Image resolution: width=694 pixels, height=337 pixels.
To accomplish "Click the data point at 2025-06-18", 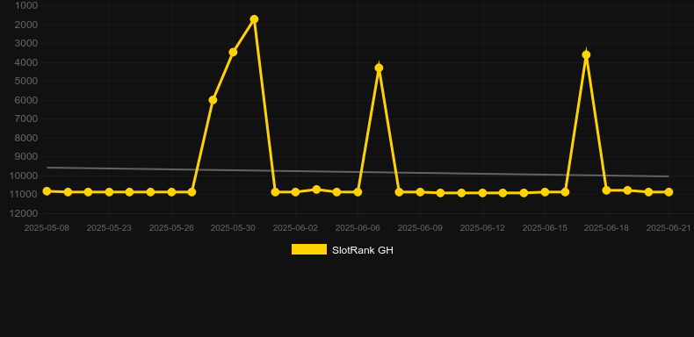I will tap(607, 190).
